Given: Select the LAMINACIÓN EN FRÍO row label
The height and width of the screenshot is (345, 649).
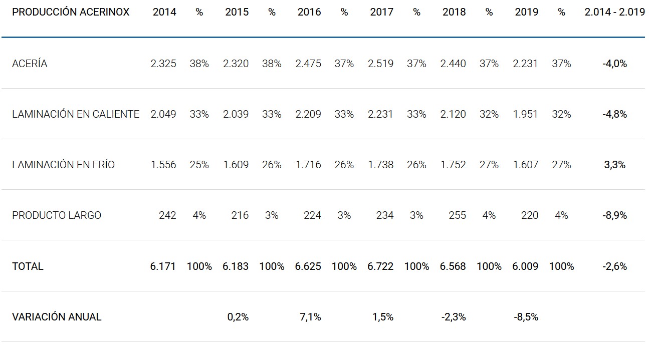Looking at the screenshot, I should point(63,165).
